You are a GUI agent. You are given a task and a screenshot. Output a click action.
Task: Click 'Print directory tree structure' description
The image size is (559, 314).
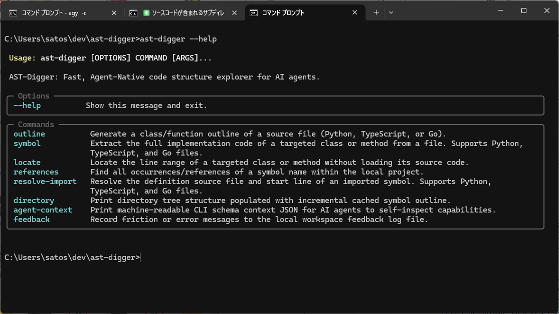pos(270,200)
